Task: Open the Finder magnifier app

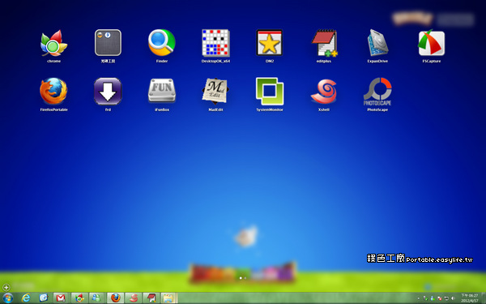Action: 162,43
